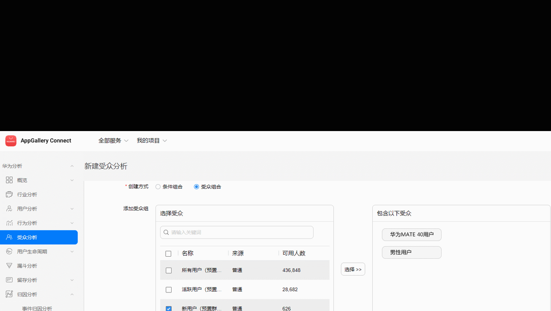This screenshot has width=551, height=311.
Task: Click the 归因分析 sidebar icon
Action: click(9, 294)
